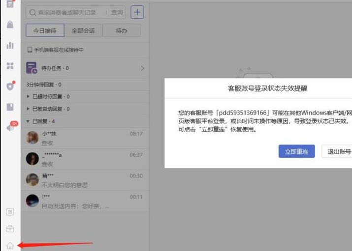
Task: Expand the 已被自动回复 group
Action: pyautogui.click(x=85, y=109)
